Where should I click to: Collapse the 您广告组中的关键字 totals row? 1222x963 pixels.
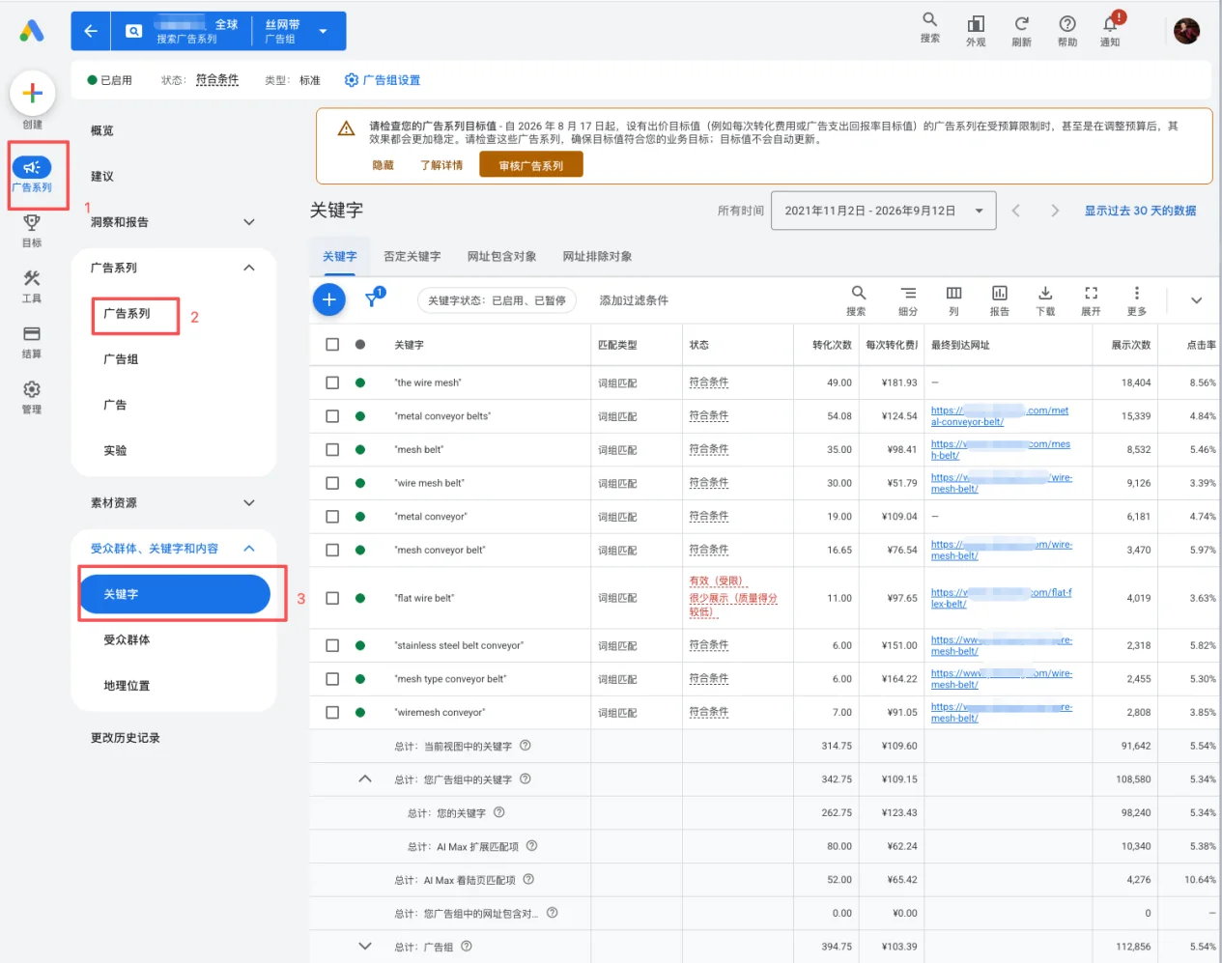click(365, 779)
